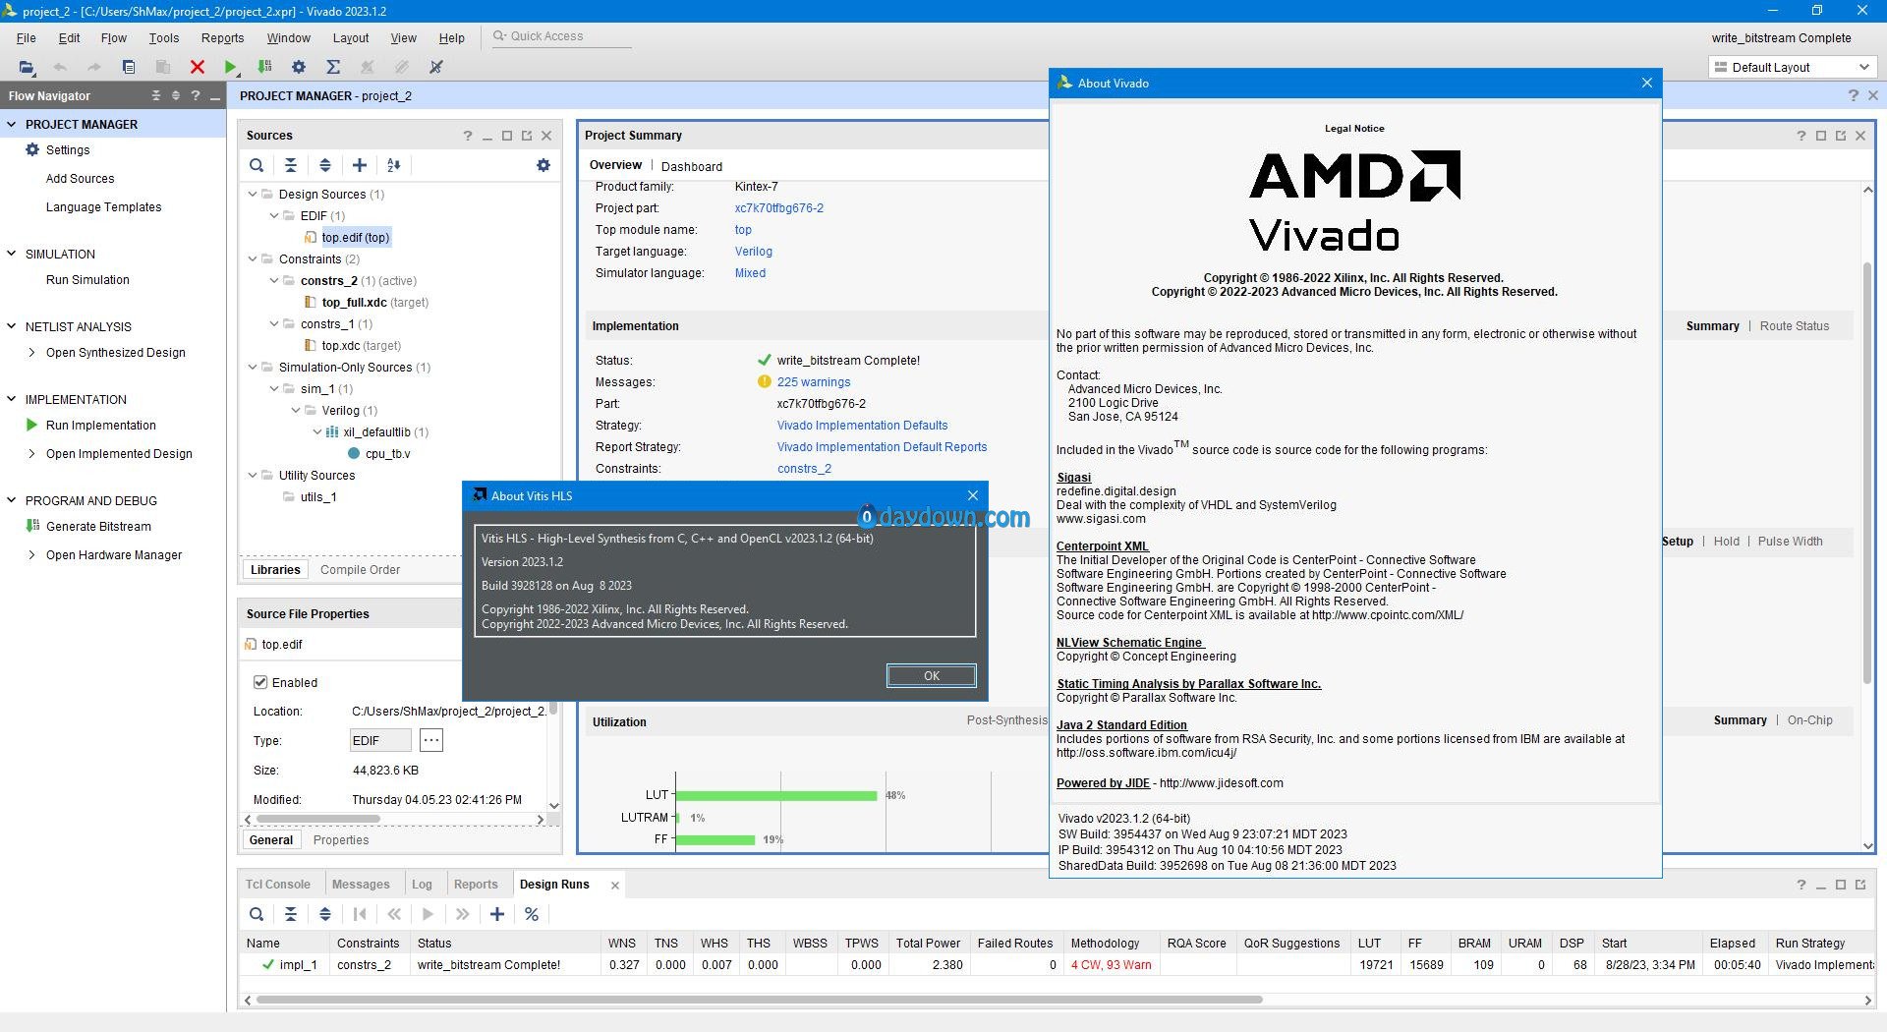Click the xc7k70tfbg676-2 project part link
The height and width of the screenshot is (1032, 1887).
779,207
